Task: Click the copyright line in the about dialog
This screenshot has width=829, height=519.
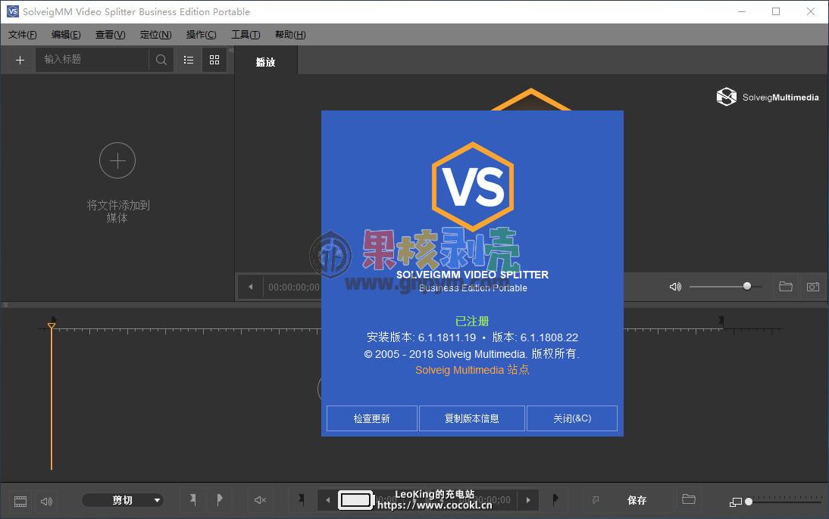Action: tap(472, 354)
